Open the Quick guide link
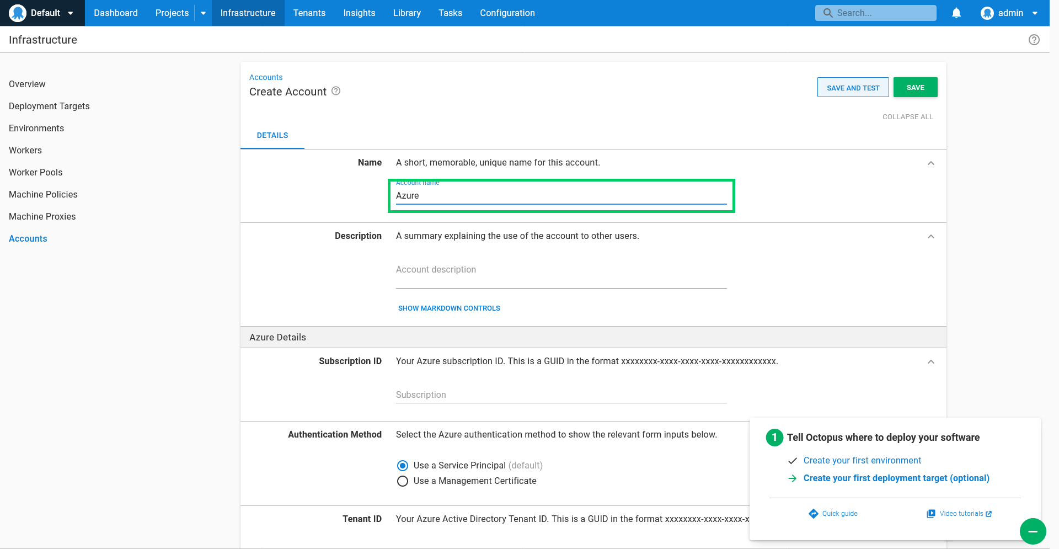This screenshot has height=549, width=1059. [x=839, y=514]
